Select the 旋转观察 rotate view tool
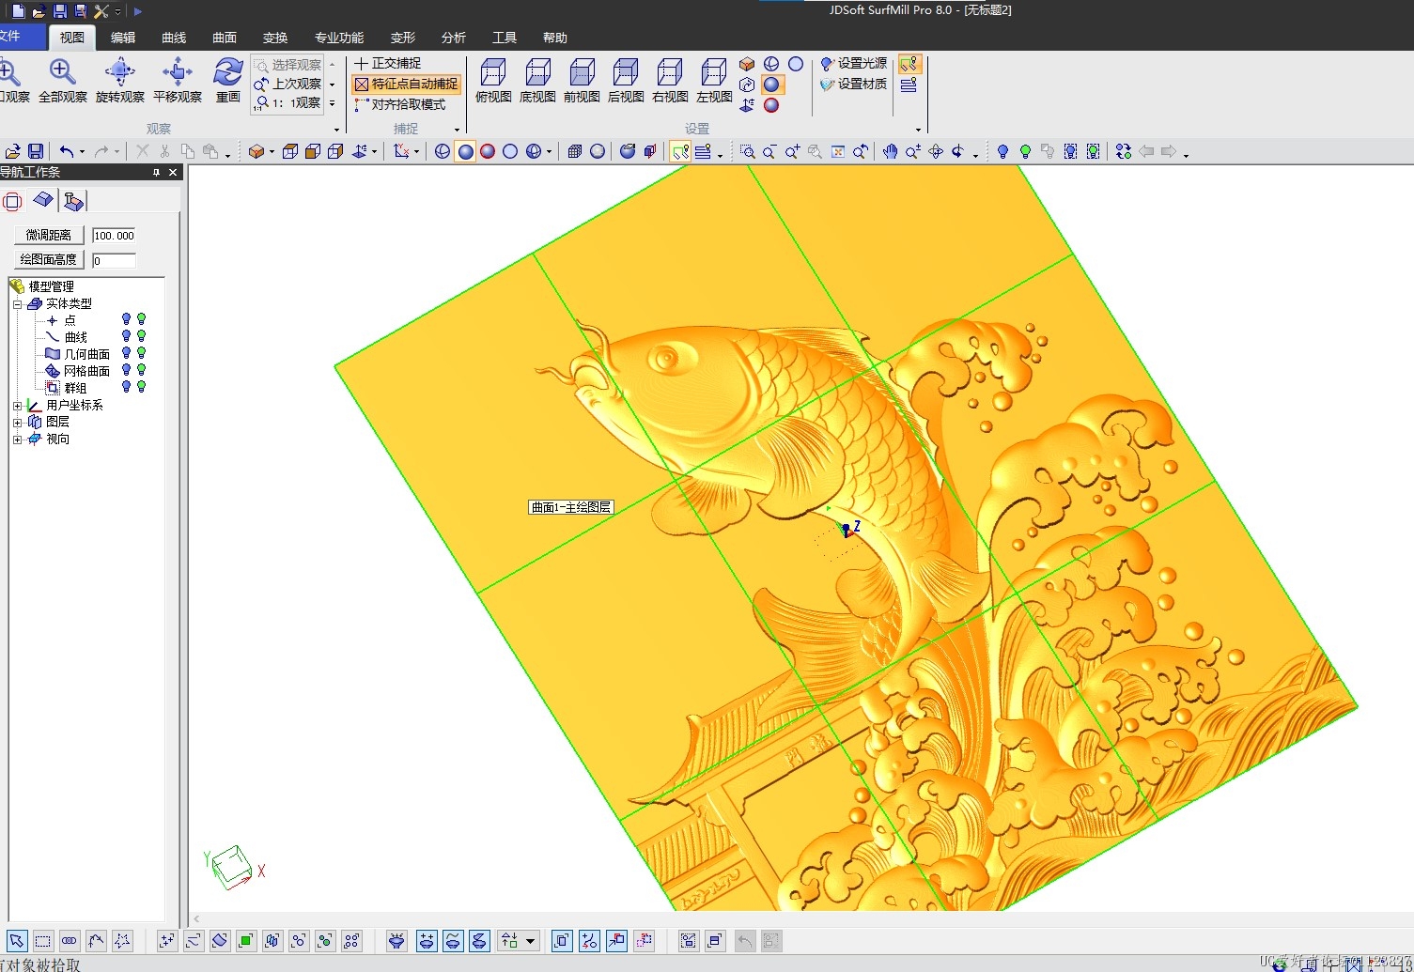Image resolution: width=1414 pixels, height=972 pixels. coord(119,71)
